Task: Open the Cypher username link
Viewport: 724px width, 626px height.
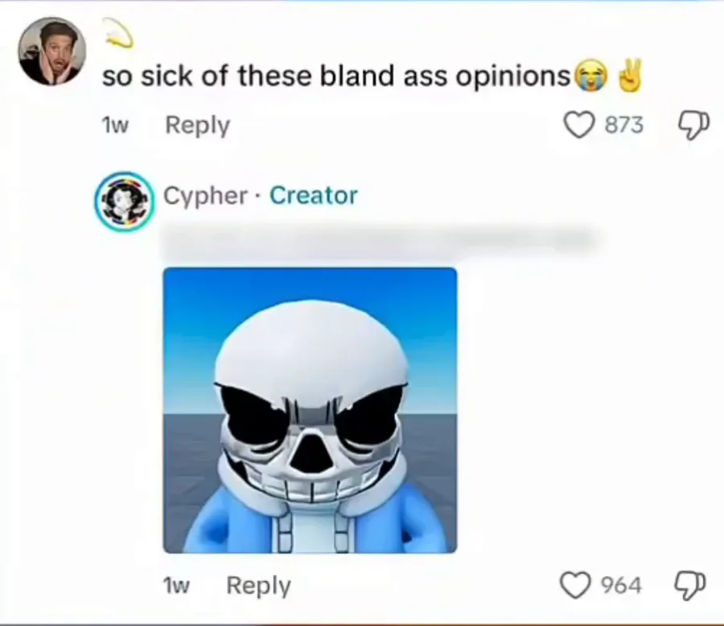Action: pos(206,196)
